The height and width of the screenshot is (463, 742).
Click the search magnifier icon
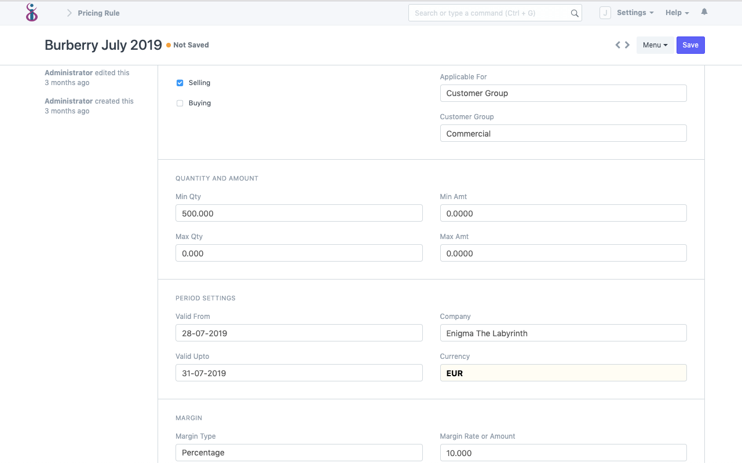click(574, 12)
